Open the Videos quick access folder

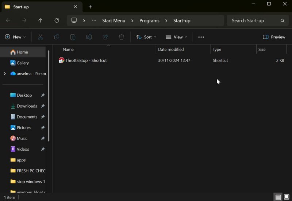click(23, 149)
